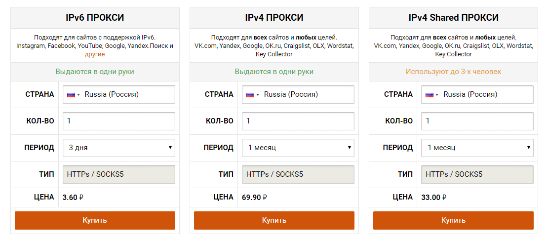The width and height of the screenshot is (547, 239).
Task: Click the IPv4 КОЛ-ВО quantity field
Action: (x=298, y=121)
